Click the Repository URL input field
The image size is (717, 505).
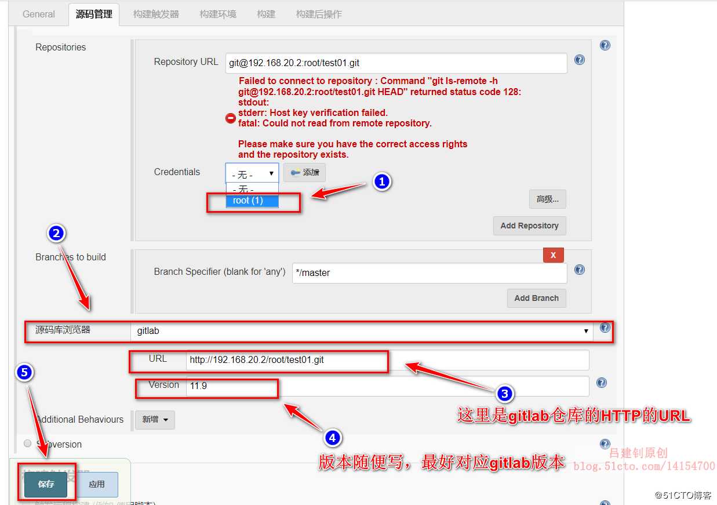pyautogui.click(x=396, y=63)
